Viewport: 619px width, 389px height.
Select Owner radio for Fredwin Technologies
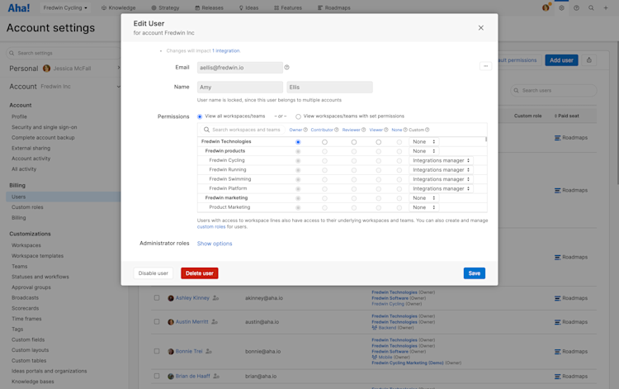pyautogui.click(x=298, y=142)
